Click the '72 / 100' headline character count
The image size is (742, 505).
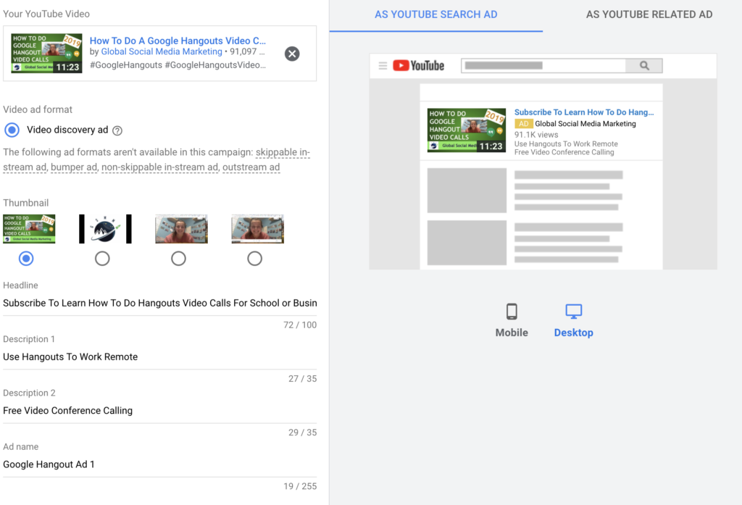[300, 325]
